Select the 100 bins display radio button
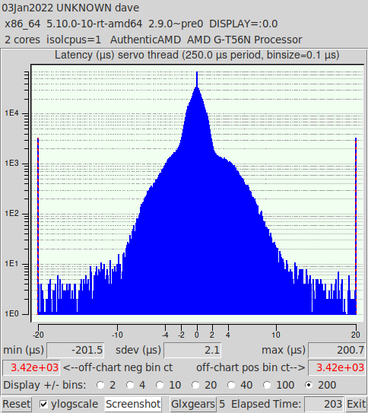The width and height of the screenshot is (368, 413). (x=267, y=385)
